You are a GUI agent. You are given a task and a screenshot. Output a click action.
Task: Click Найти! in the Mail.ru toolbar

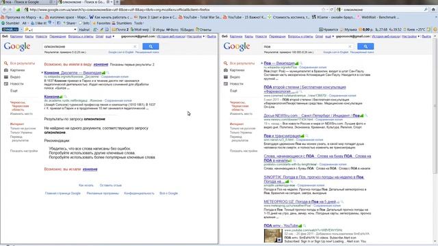click(84, 29)
